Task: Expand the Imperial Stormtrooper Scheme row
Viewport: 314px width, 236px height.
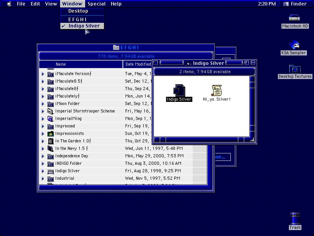Action: pyautogui.click(x=43, y=111)
